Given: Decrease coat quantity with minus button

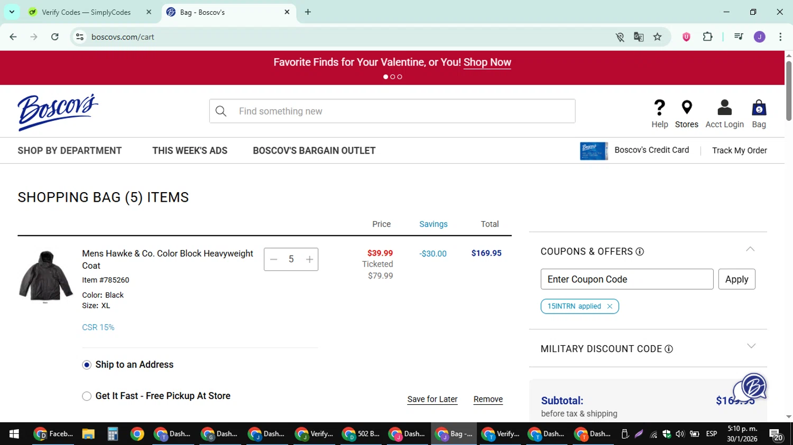Looking at the screenshot, I should tap(273, 259).
